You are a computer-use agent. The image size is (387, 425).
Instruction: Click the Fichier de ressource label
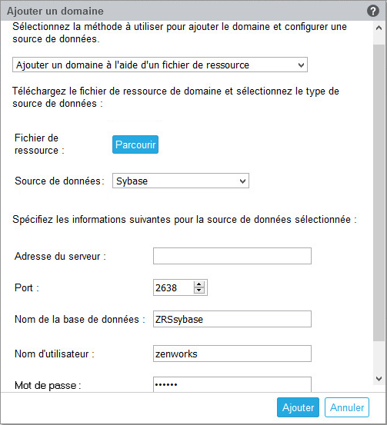coord(39,144)
